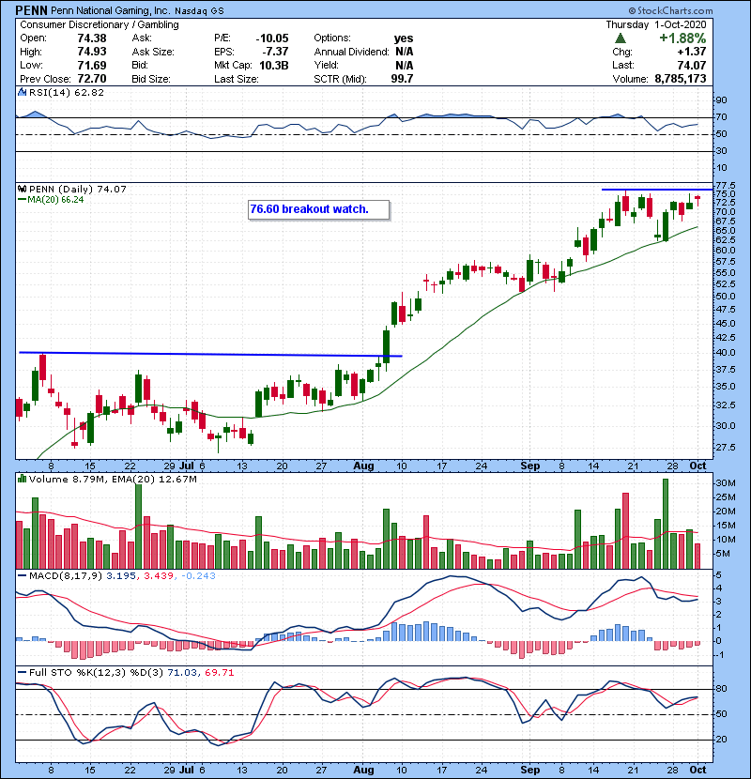Click the Penn National Gaming, Inc. title
This screenshot has width=751, height=779.
111,11
